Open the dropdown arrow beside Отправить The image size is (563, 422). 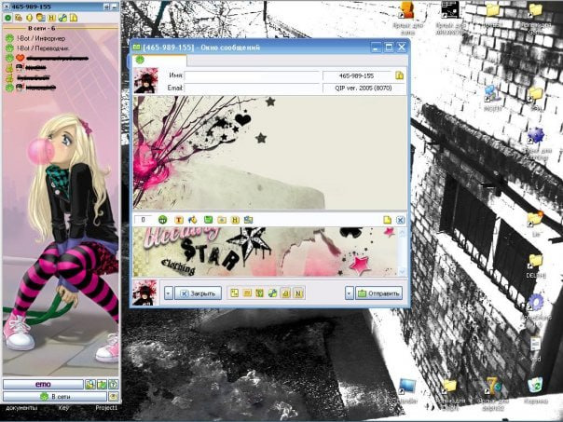350,293
